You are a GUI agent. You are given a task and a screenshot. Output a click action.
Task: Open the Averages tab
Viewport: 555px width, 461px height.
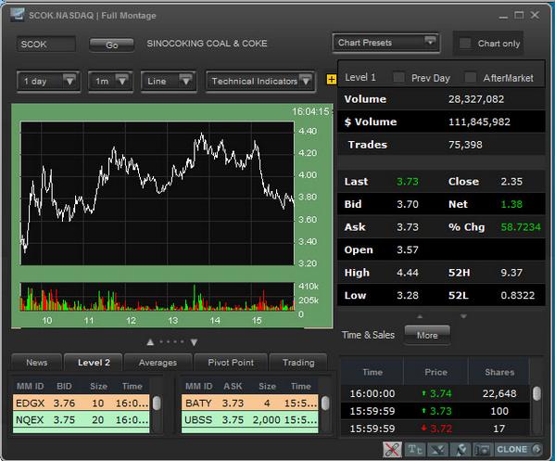(158, 363)
